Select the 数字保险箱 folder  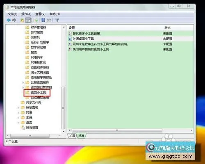[36, 47]
